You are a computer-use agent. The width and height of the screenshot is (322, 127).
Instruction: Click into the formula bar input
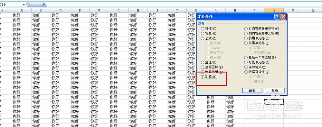(184, 4)
